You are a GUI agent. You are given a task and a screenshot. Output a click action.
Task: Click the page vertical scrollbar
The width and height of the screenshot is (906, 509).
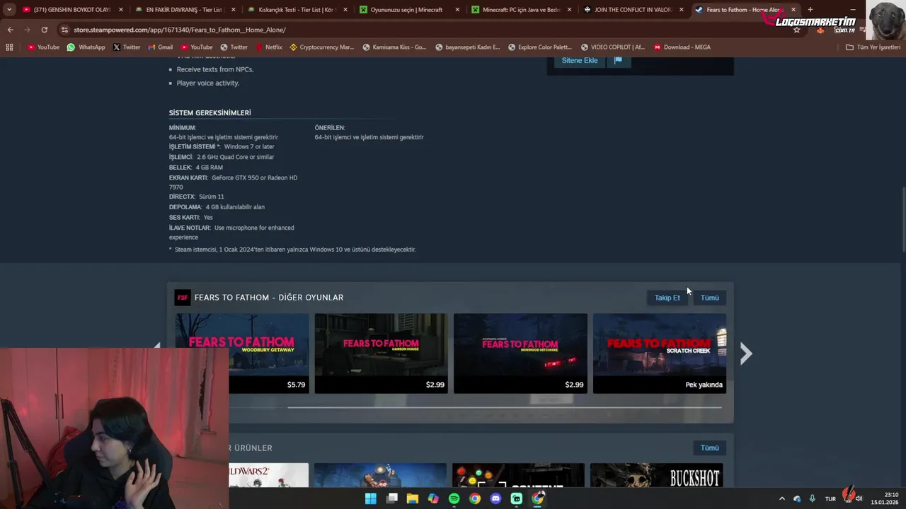tap(902, 218)
